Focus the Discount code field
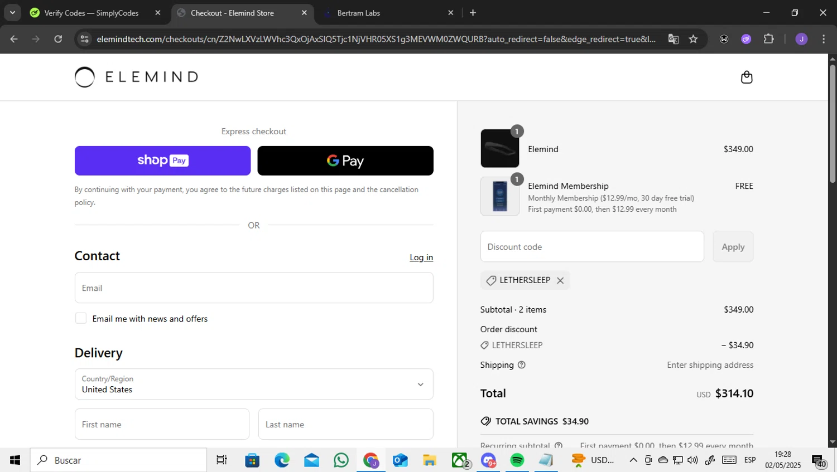The width and height of the screenshot is (837, 472). click(x=592, y=246)
